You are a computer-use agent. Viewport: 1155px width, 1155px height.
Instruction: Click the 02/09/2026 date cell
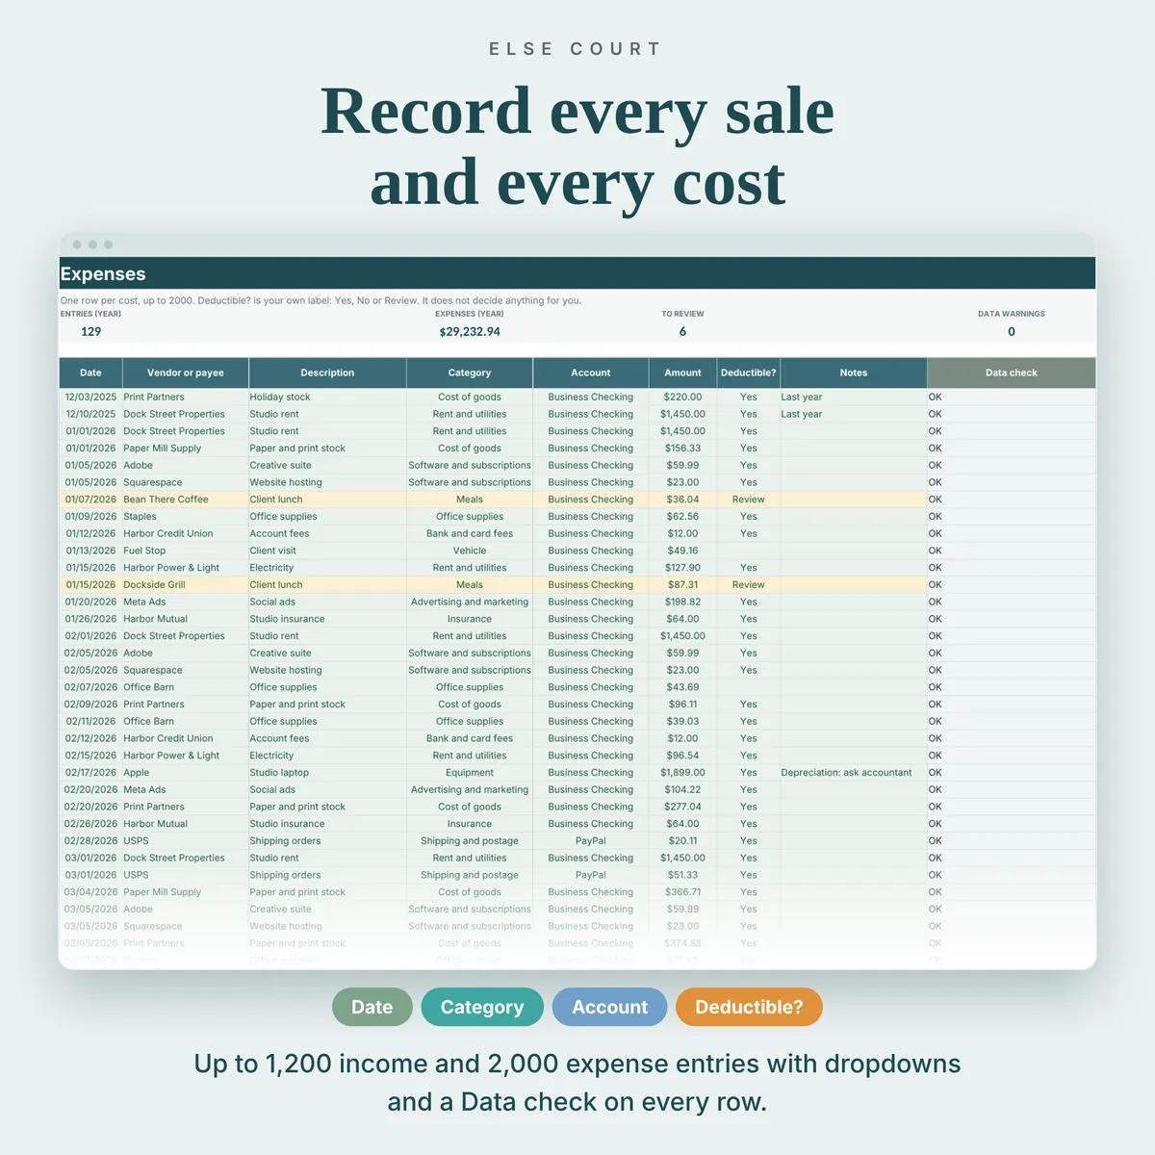pyautogui.click(x=90, y=705)
